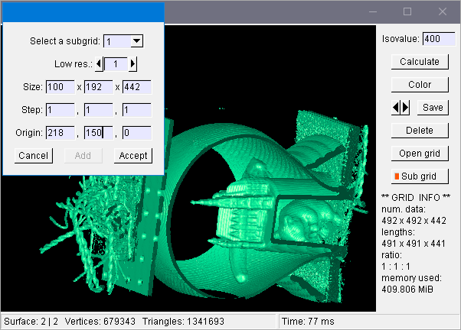Viewport: 461px width, 330px height.
Task: Click the Origin field with value 150
Action: (x=98, y=133)
